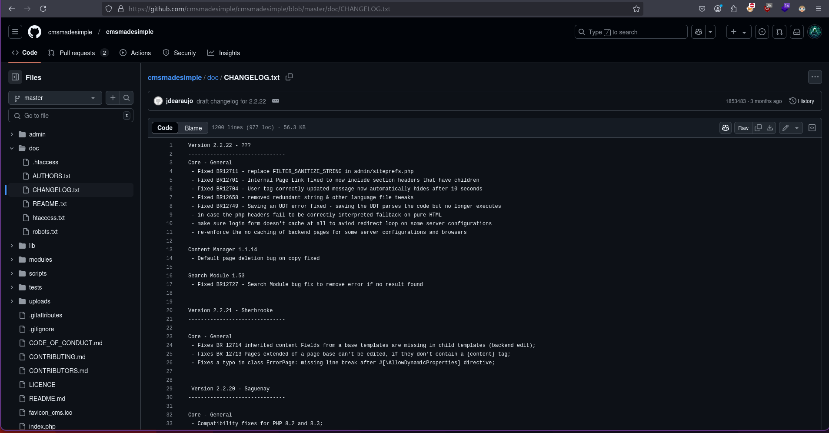The width and height of the screenshot is (829, 433).
Task: Open the Security tab
Action: click(x=179, y=53)
